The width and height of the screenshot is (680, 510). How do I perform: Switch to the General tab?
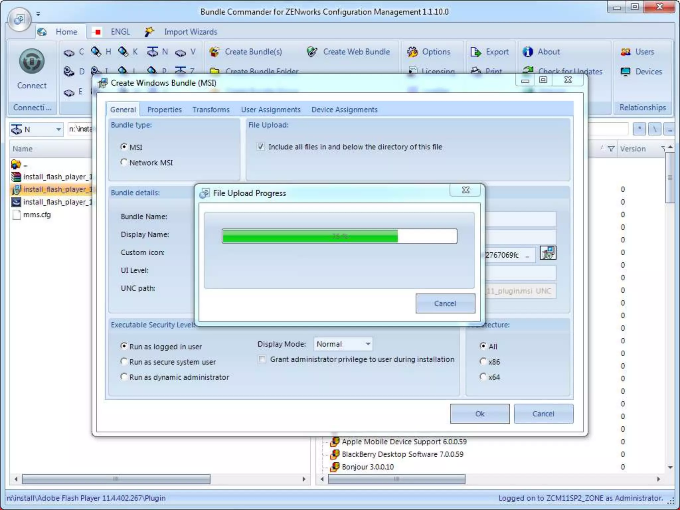click(123, 110)
